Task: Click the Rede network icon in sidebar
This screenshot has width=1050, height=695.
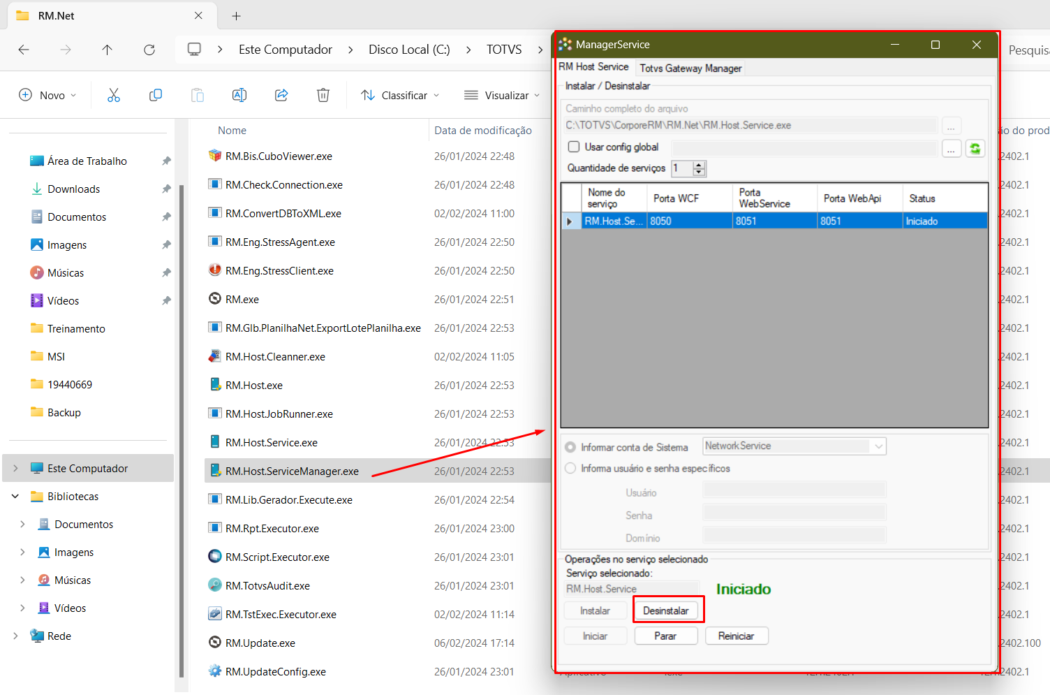Action: (x=37, y=636)
